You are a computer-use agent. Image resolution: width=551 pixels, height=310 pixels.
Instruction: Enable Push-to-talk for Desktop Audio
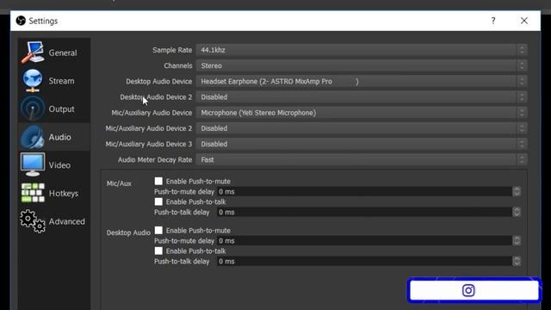coord(158,251)
